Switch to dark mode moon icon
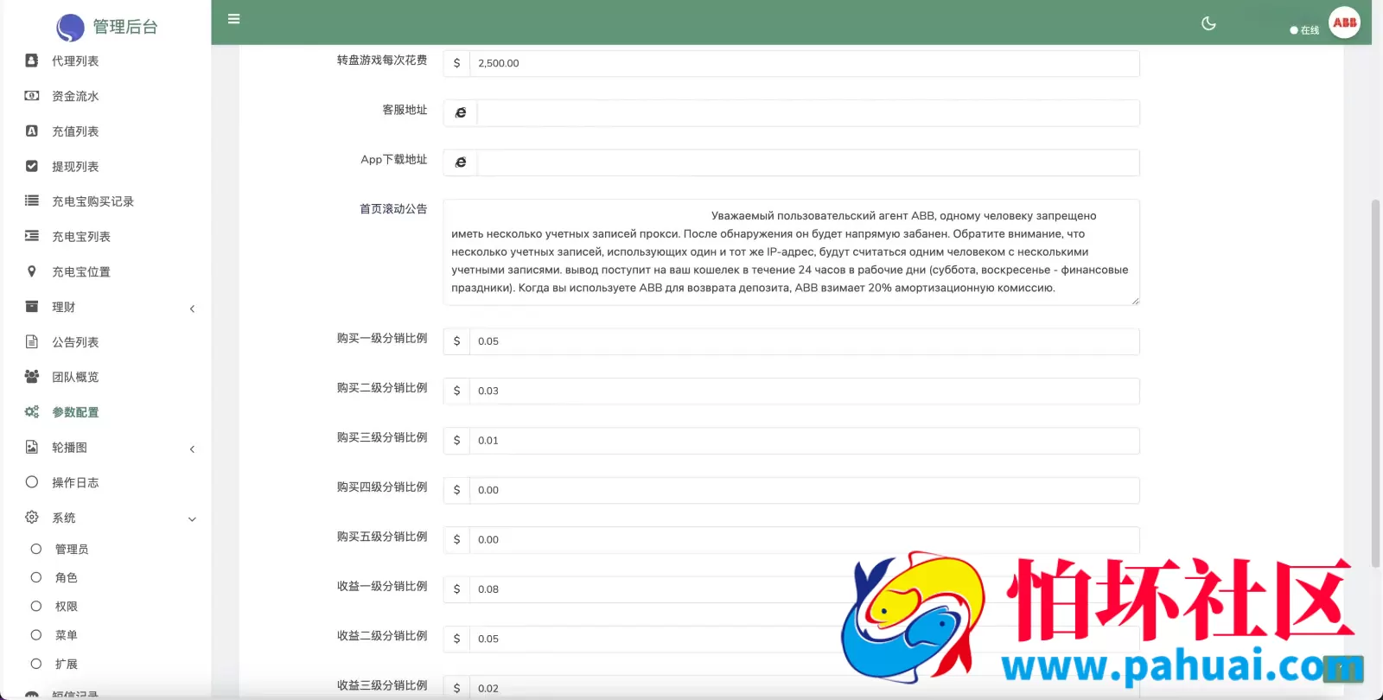1383x700 pixels. pyautogui.click(x=1208, y=23)
